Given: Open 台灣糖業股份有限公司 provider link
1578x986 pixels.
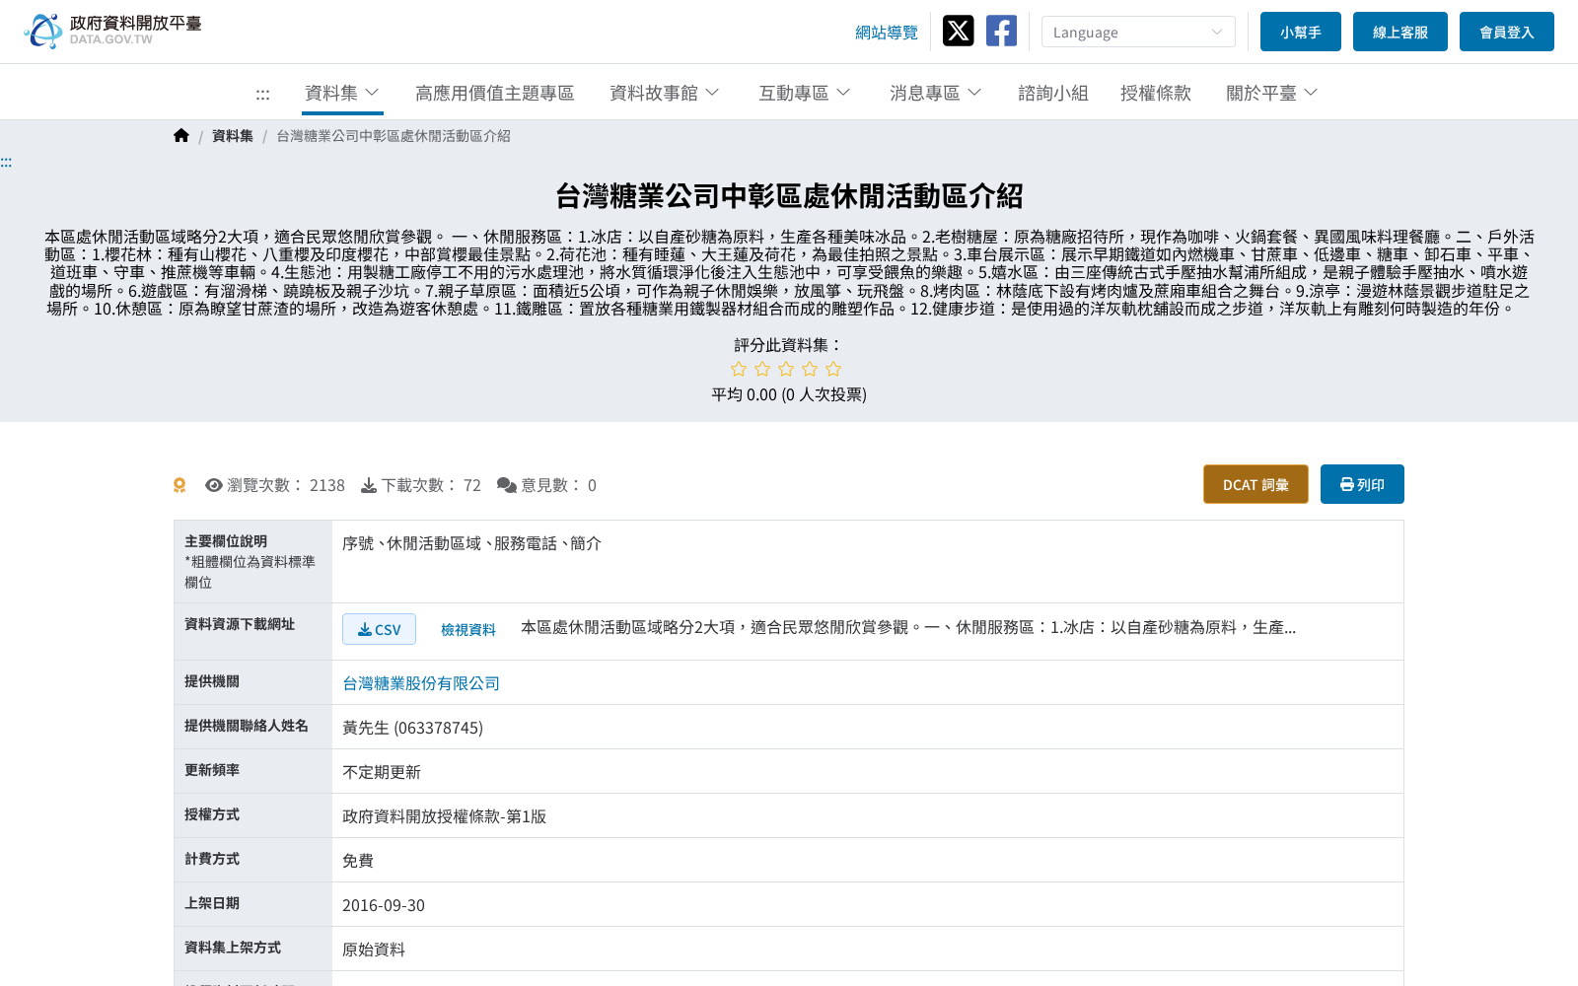Looking at the screenshot, I should [x=421, y=683].
